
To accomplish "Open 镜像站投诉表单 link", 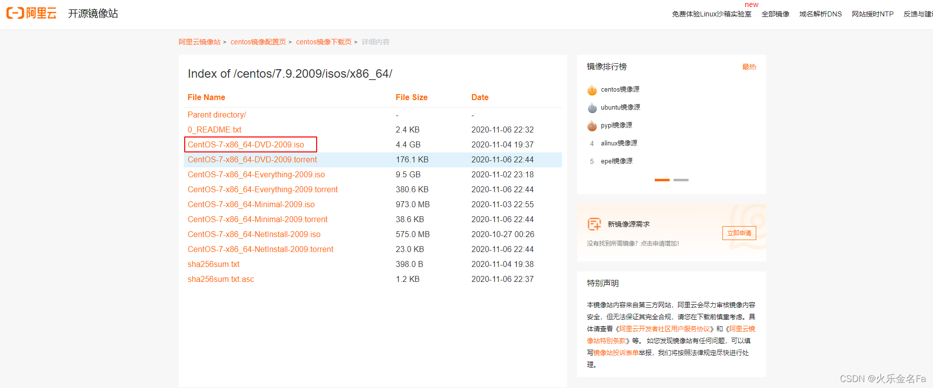I will [616, 353].
